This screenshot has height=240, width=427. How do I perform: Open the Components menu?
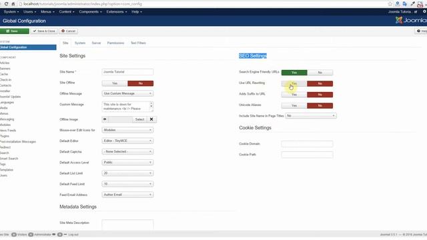(x=90, y=12)
